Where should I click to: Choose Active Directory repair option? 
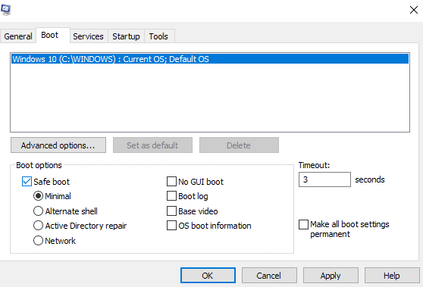pyautogui.click(x=38, y=226)
